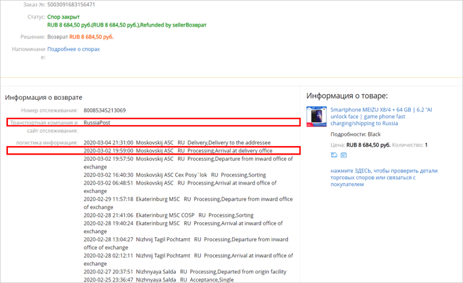Click the 2020-02-29 11:57:18 Ekaterinburg MSC entry

(188, 203)
